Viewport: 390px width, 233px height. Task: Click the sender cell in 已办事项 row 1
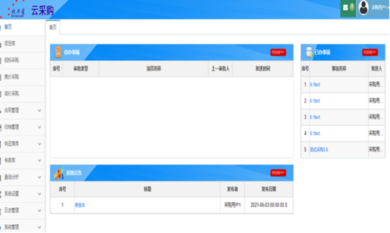point(376,85)
